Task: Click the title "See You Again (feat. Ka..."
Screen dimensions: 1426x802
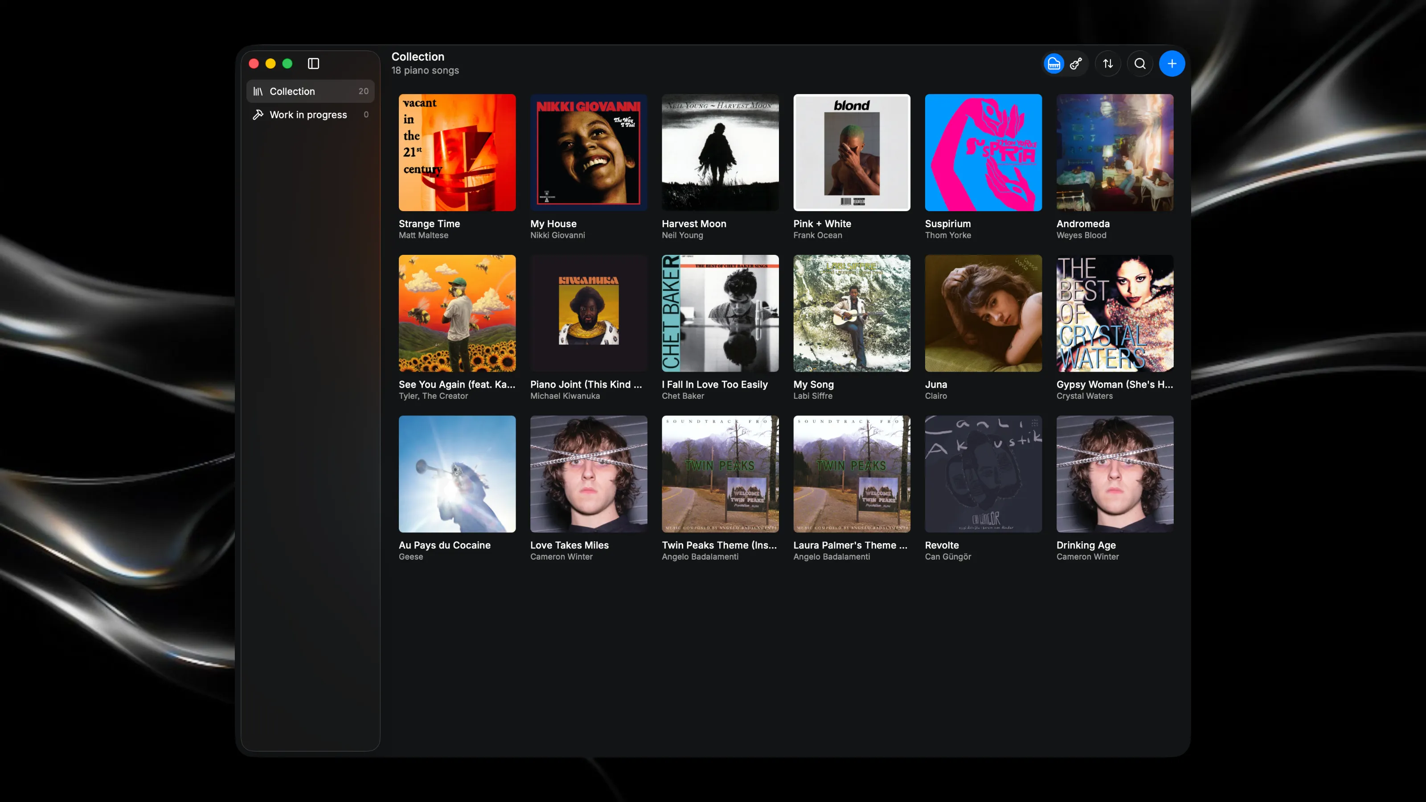Action: (x=457, y=384)
